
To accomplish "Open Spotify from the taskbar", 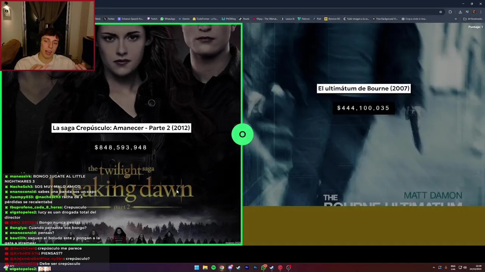I will [213, 267].
